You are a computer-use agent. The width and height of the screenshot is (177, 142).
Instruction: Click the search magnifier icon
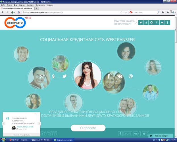coord(158,12)
